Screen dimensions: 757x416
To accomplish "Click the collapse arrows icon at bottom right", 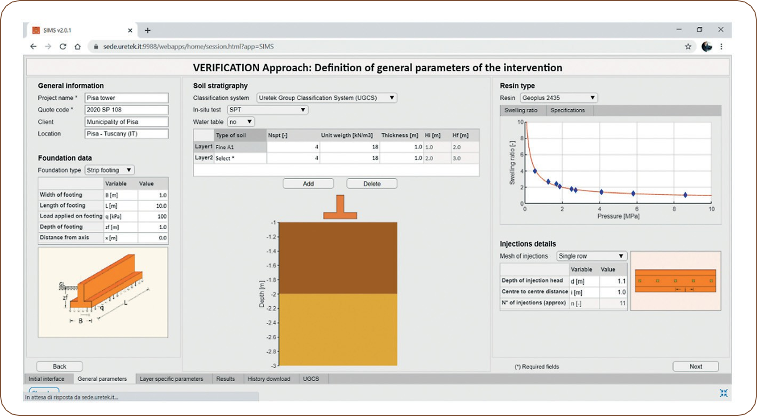I will [x=723, y=393].
